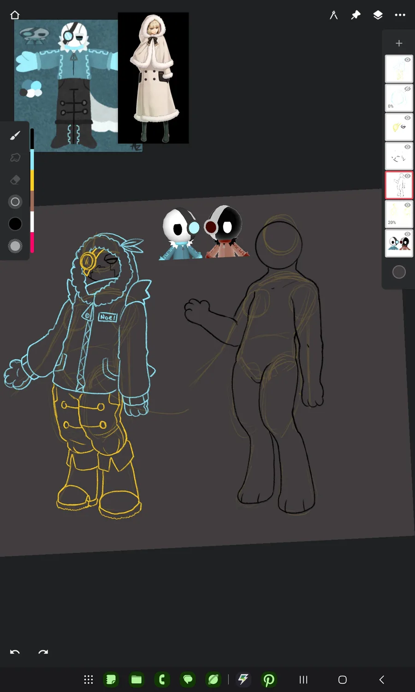This screenshot has height=692, width=415.
Task: Show recent apps via navigation bar
Action: (x=303, y=680)
